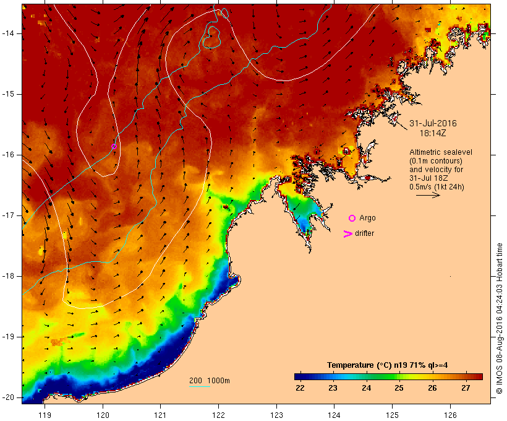Click the dark blue end of colorbar
The height and width of the screenshot is (421, 507).
click(x=298, y=376)
